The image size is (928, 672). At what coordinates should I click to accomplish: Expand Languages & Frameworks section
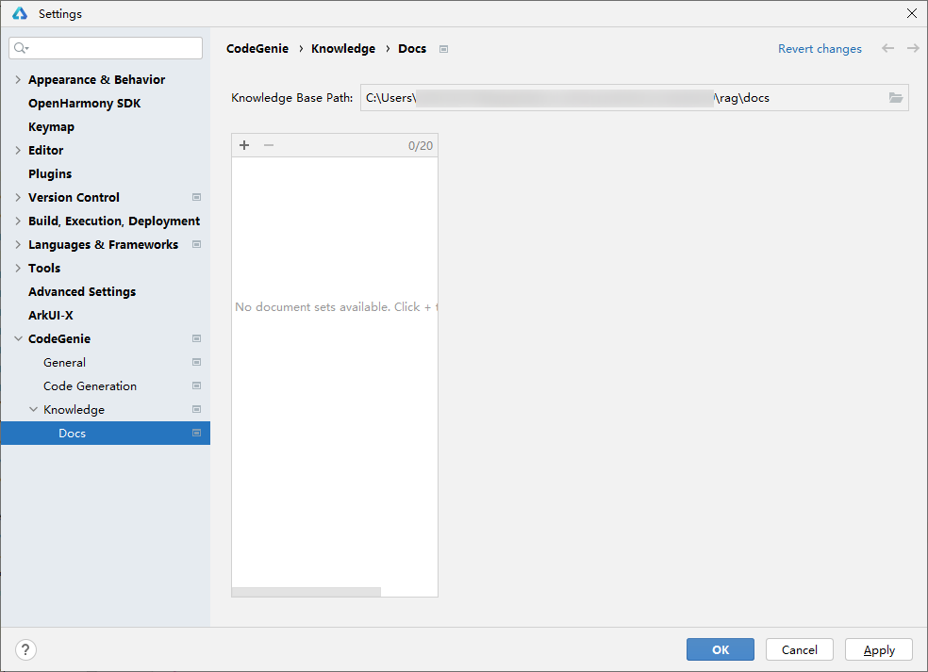point(18,244)
